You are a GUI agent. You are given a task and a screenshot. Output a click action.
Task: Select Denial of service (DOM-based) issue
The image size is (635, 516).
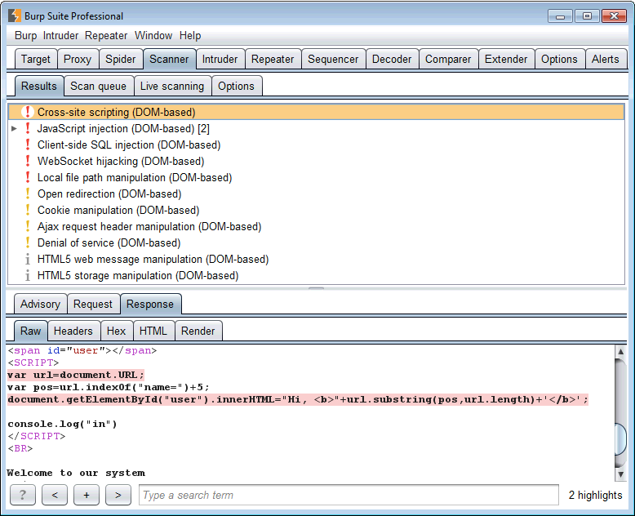(x=317, y=242)
